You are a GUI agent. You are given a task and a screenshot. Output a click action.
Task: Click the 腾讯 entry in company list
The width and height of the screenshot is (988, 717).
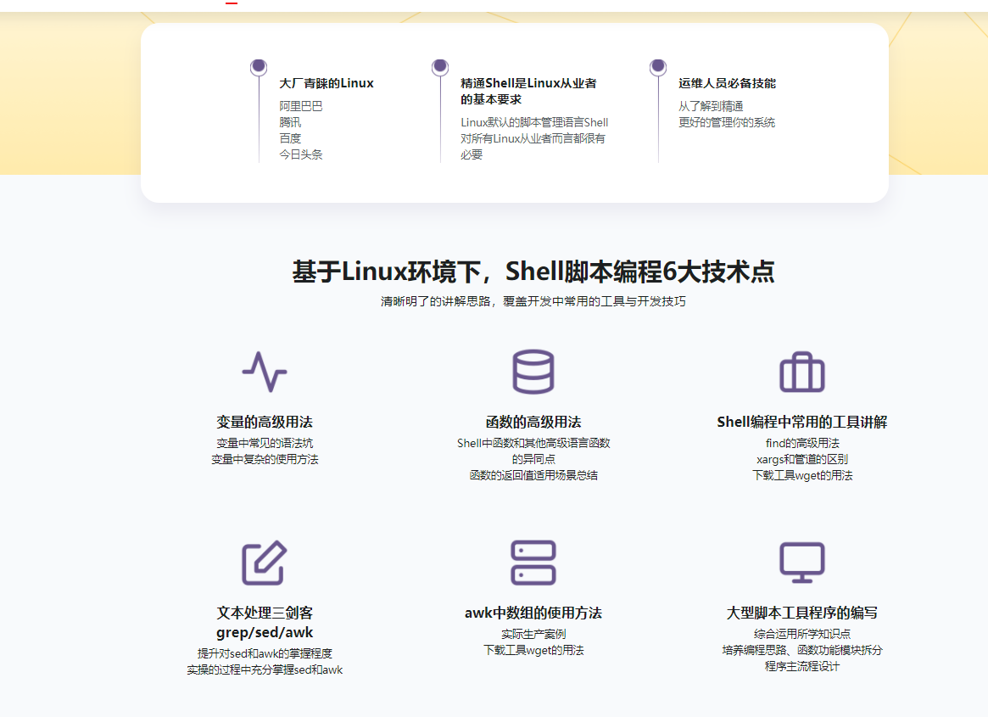coord(289,121)
